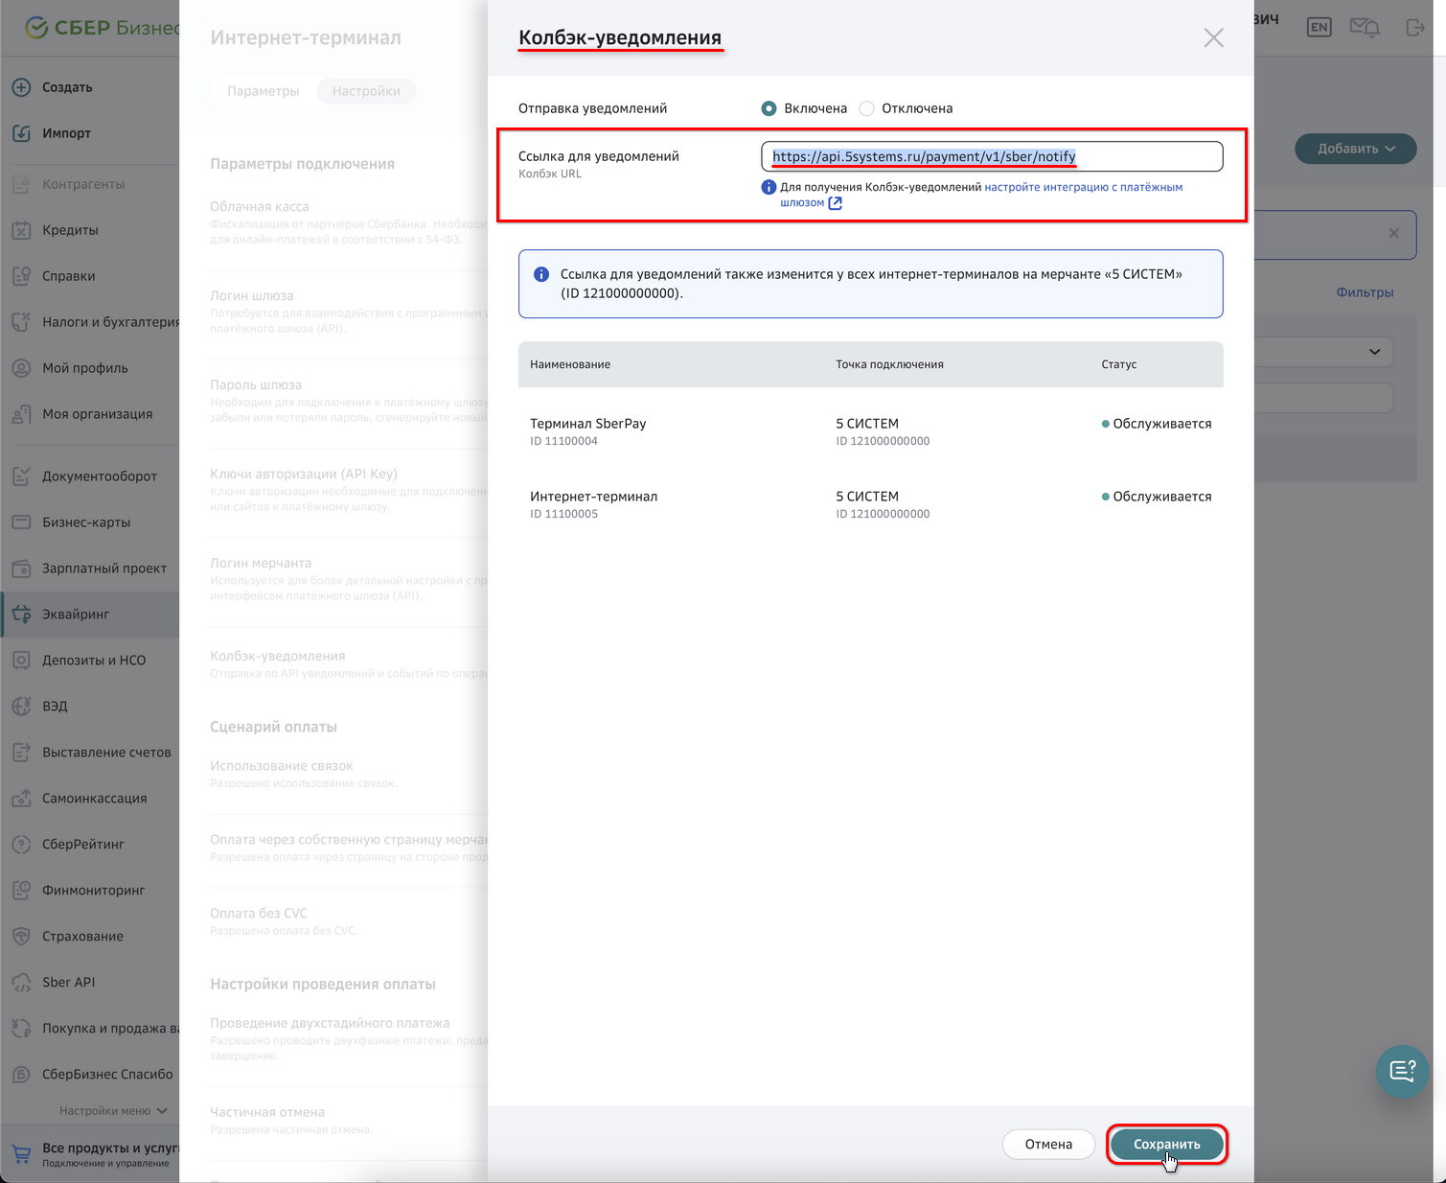
Task: Click the Наименование column header
Action: click(x=570, y=364)
